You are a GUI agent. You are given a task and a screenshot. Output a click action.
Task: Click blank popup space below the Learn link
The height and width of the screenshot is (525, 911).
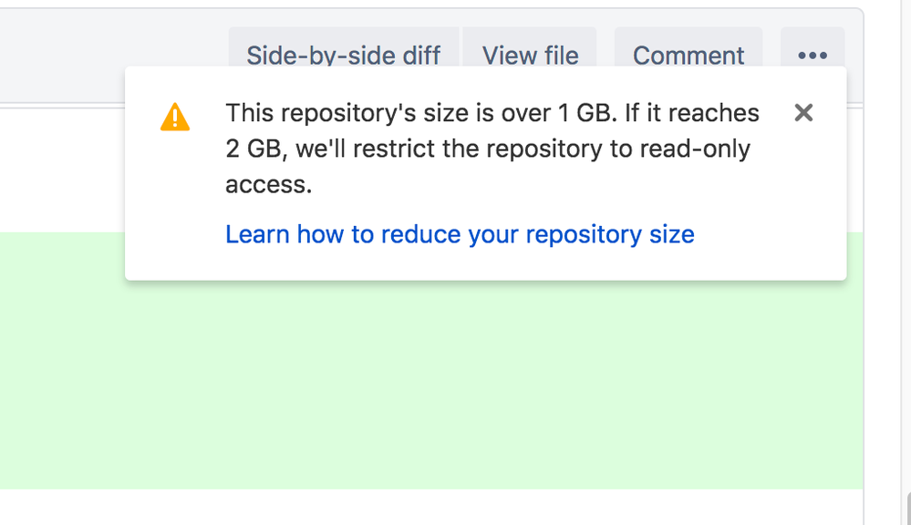tap(483, 264)
